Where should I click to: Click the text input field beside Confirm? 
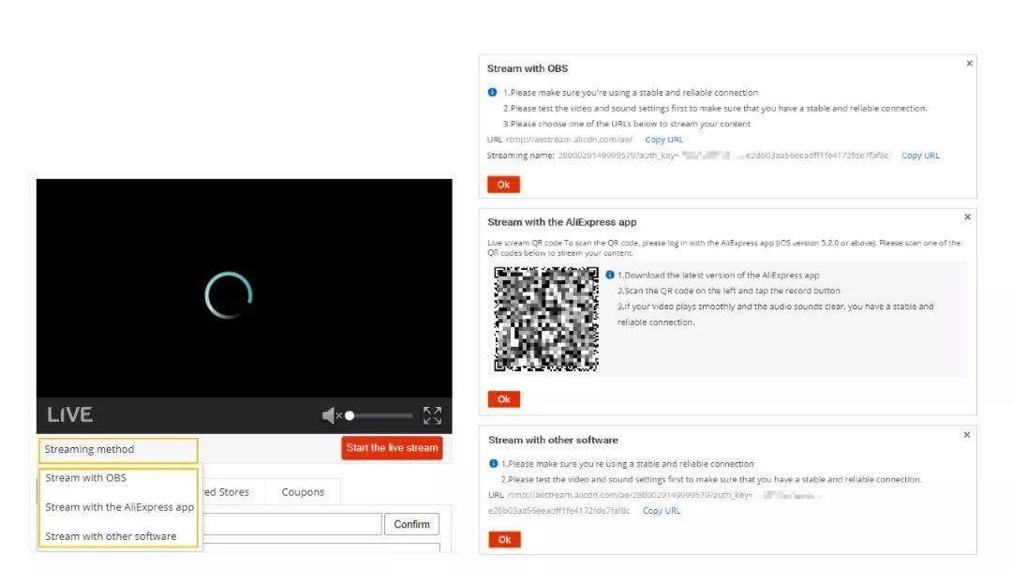(290, 524)
